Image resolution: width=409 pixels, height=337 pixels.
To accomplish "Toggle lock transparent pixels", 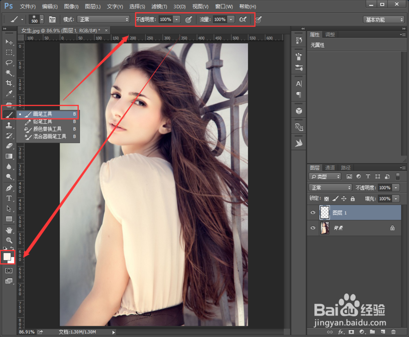I will (326, 199).
